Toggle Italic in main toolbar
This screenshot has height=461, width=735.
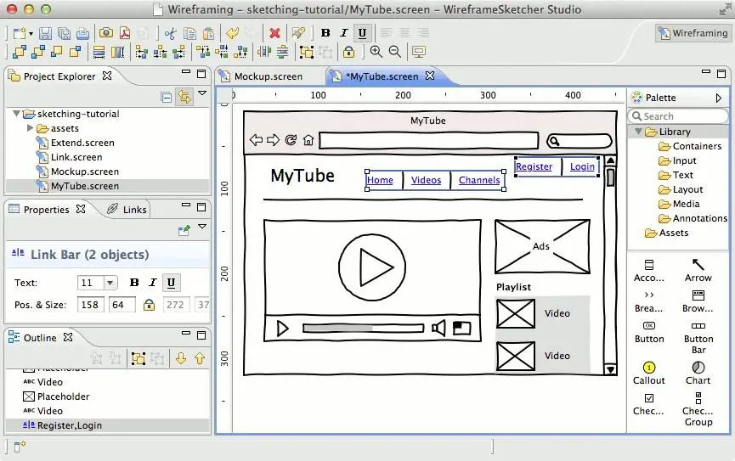343,33
